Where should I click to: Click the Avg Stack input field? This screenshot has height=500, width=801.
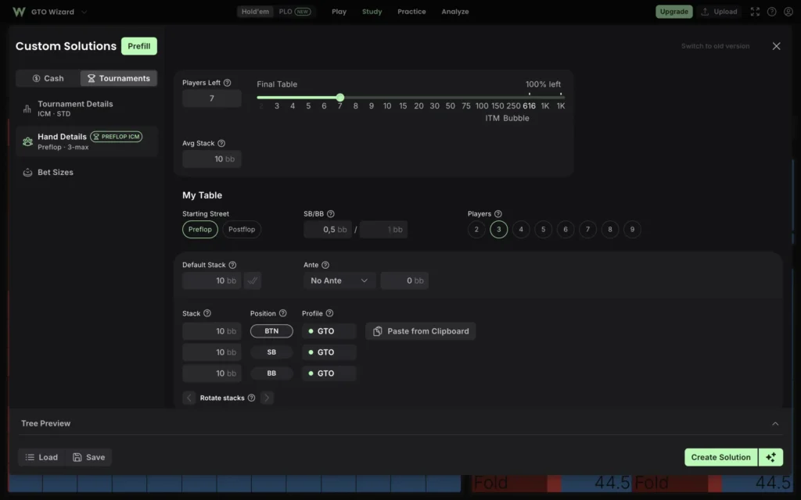tap(211, 159)
